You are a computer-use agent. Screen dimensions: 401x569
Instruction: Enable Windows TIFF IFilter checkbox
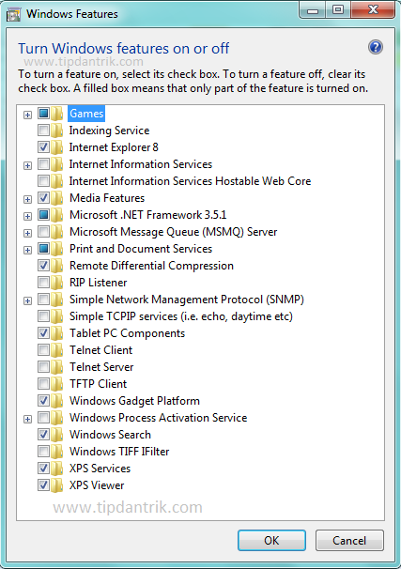(43, 452)
